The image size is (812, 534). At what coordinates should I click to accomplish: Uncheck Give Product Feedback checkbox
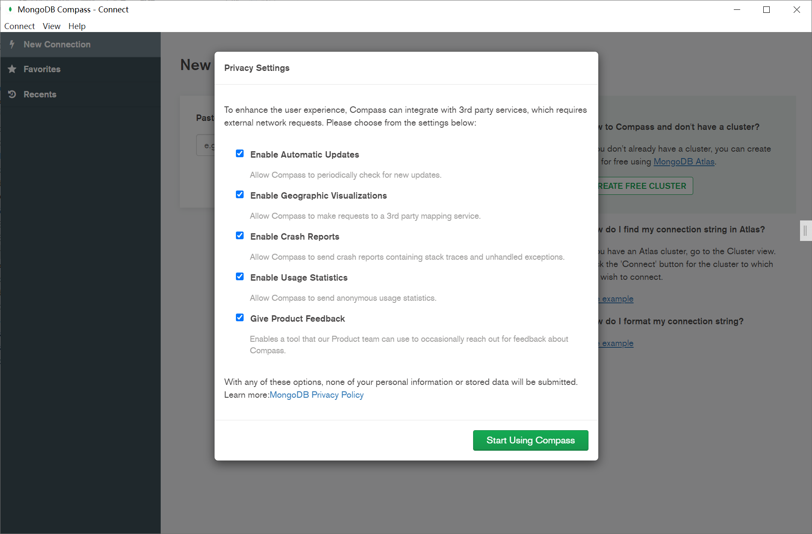(x=240, y=317)
